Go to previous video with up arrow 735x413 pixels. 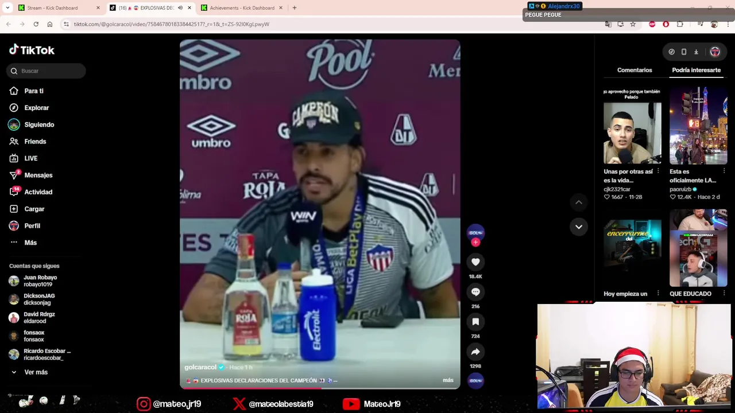[x=579, y=202]
